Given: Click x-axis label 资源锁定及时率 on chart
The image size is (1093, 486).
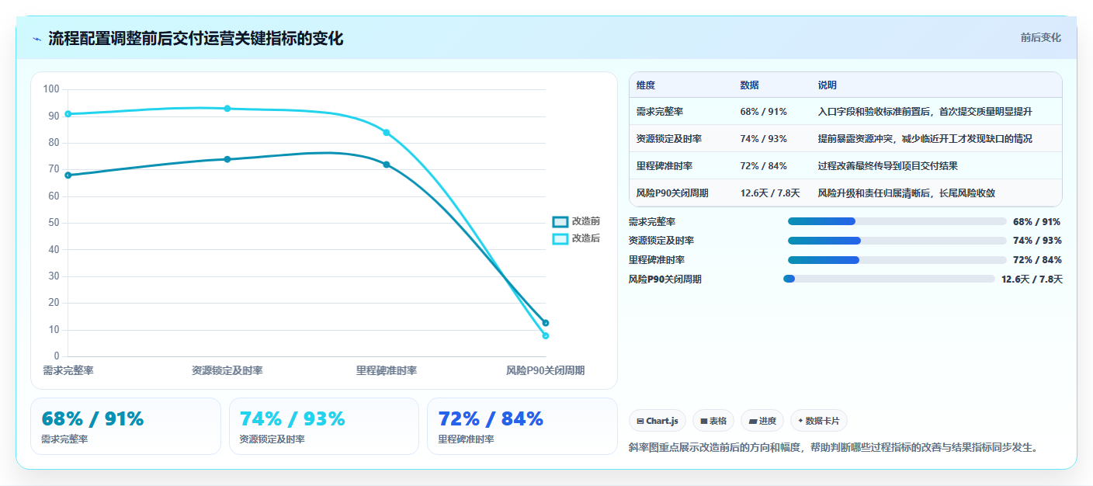Looking at the screenshot, I should [227, 371].
